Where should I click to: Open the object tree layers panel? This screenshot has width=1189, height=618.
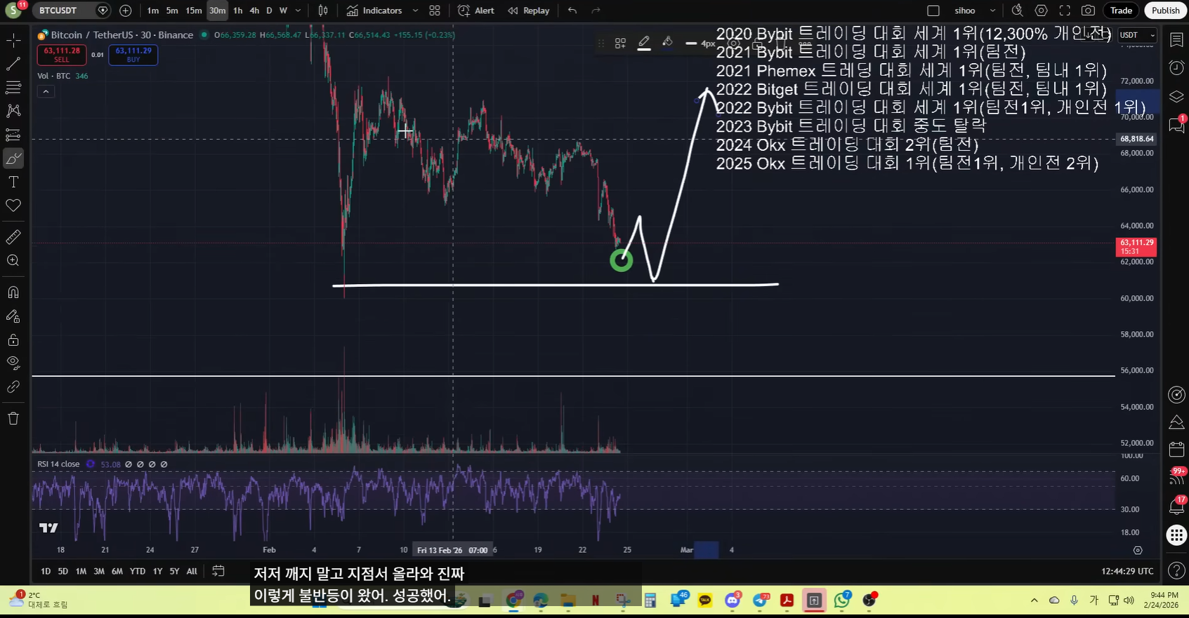pos(1176,96)
